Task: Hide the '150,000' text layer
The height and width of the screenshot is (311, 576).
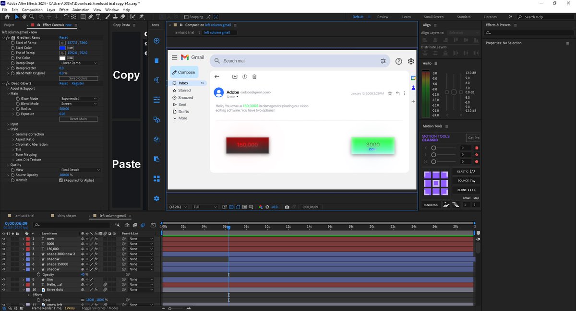Action: tap(4, 249)
